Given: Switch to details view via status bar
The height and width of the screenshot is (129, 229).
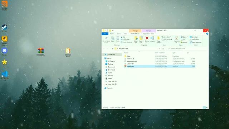Looking at the screenshot, I should coord(204,107).
